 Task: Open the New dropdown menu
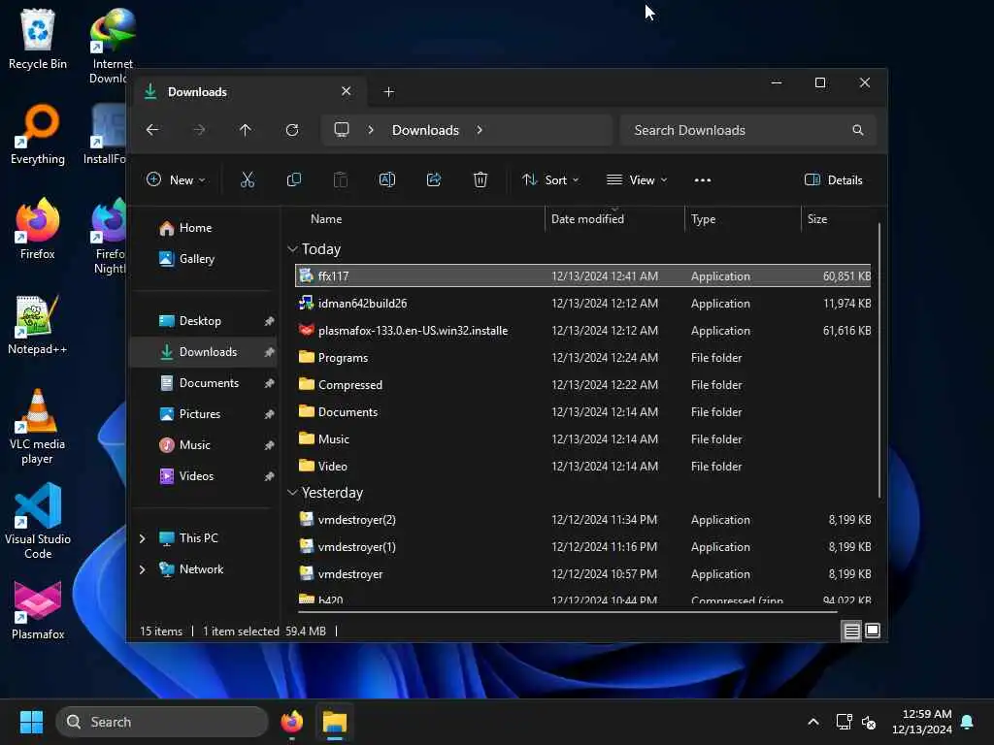(x=176, y=180)
